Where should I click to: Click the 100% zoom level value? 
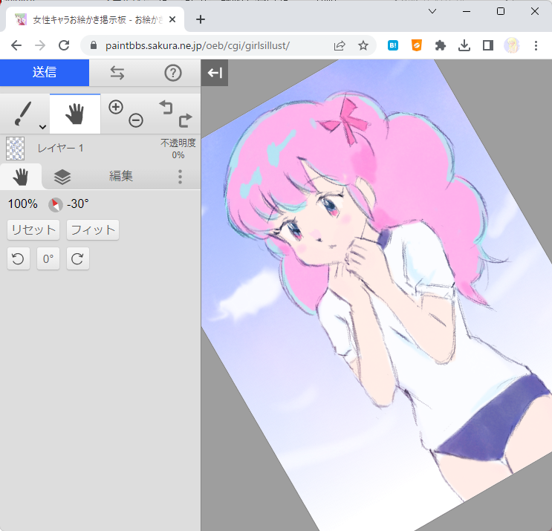(x=23, y=203)
